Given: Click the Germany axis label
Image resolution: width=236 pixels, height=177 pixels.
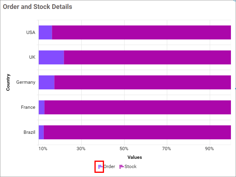Looking at the screenshot, I should [x=26, y=82].
